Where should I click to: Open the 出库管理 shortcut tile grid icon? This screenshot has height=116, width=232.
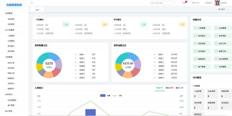tap(216, 28)
